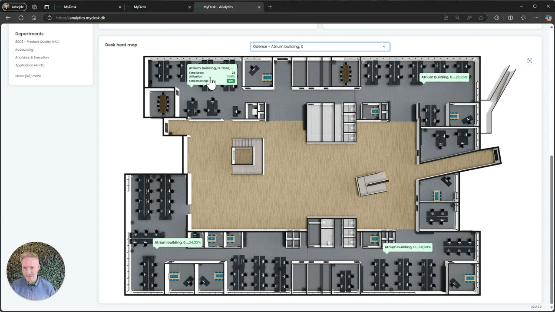Click the Departments heading

(x=30, y=34)
